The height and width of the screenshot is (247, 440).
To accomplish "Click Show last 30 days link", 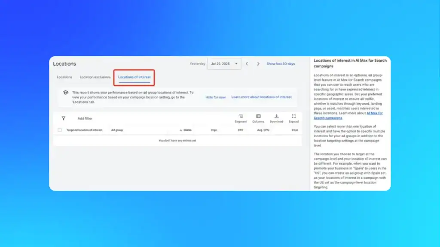I will click(x=281, y=64).
